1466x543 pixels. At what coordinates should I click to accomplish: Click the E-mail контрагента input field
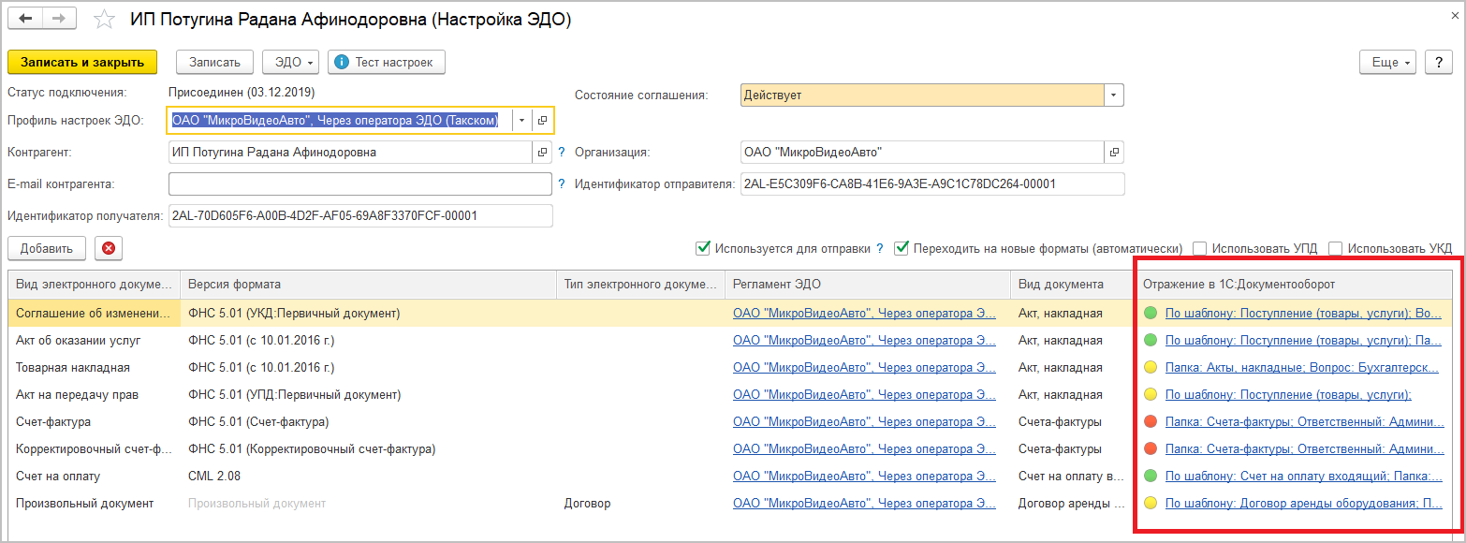coord(359,184)
